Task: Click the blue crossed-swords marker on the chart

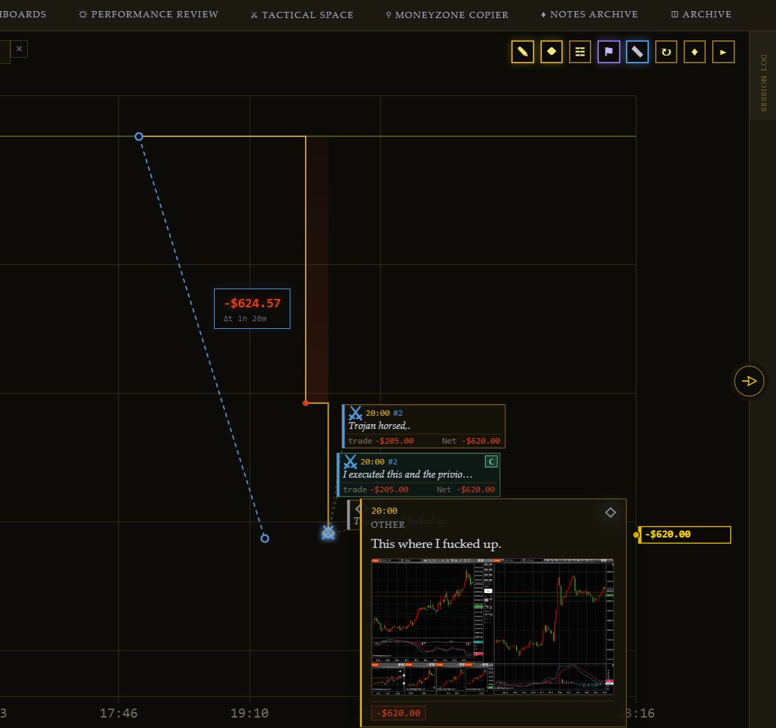Action: [328, 533]
